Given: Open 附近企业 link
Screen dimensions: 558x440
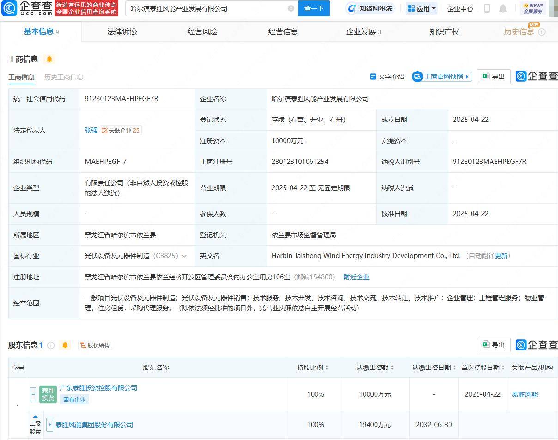Looking at the screenshot, I should point(356,277).
